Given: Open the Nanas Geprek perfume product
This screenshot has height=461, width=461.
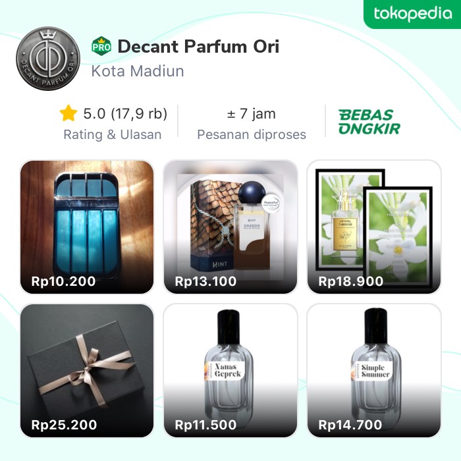Looking at the screenshot, I should pyautogui.click(x=230, y=370).
